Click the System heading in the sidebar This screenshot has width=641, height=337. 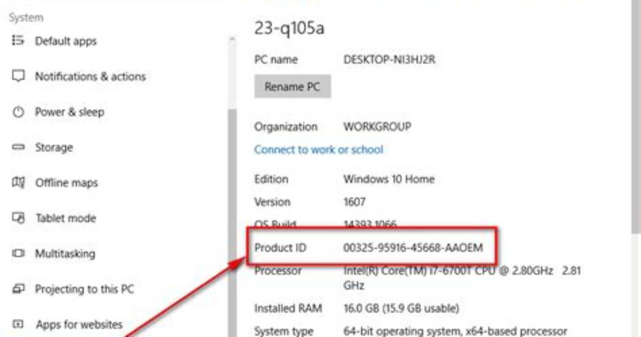point(26,18)
